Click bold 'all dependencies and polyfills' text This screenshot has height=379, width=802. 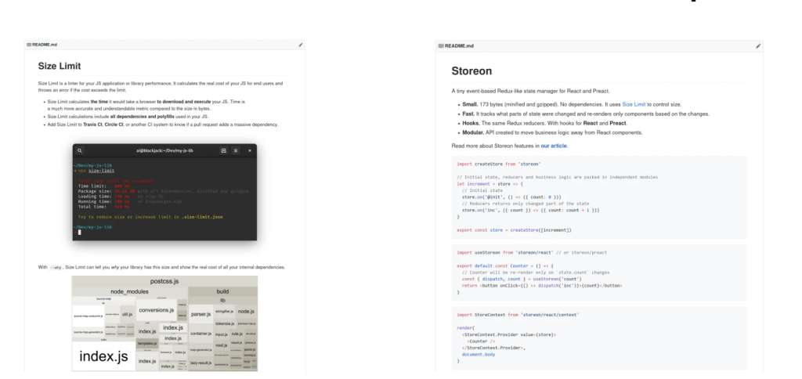[x=142, y=117]
